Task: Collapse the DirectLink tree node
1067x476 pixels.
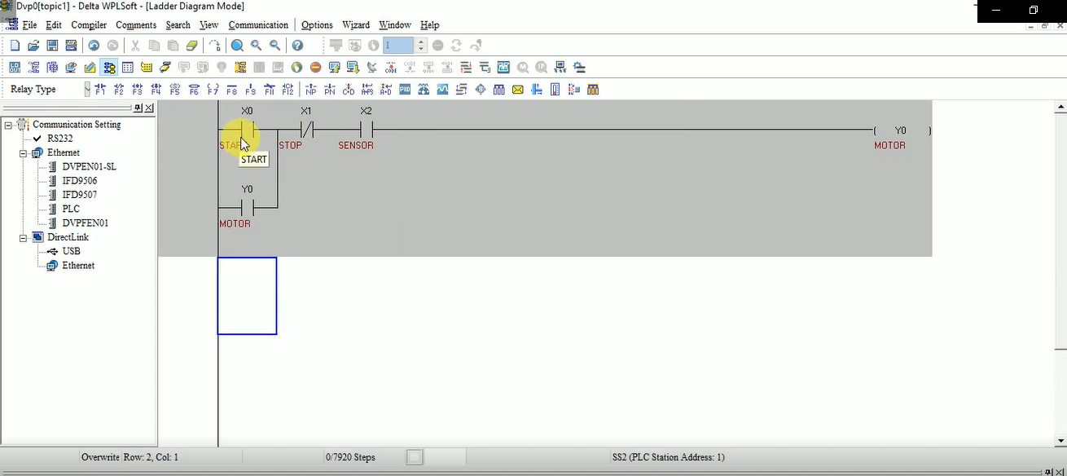Action: 23,236
